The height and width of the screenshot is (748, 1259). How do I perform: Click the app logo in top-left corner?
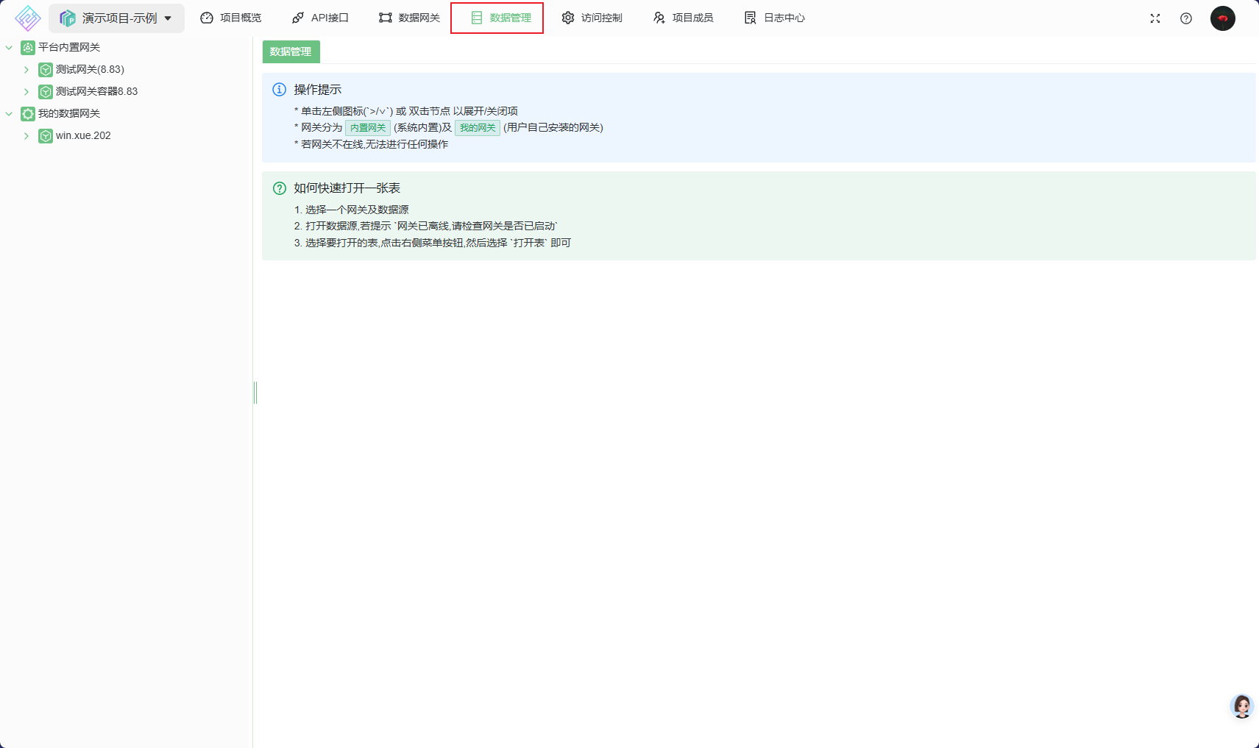click(x=27, y=18)
